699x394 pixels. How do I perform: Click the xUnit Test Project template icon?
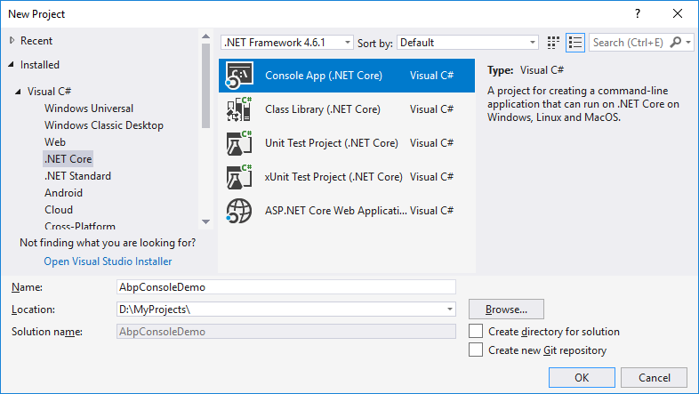coord(239,177)
